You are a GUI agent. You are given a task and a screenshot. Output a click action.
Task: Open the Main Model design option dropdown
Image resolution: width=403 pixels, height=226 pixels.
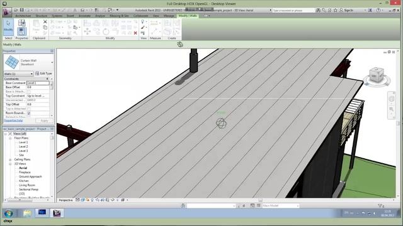click(280, 205)
